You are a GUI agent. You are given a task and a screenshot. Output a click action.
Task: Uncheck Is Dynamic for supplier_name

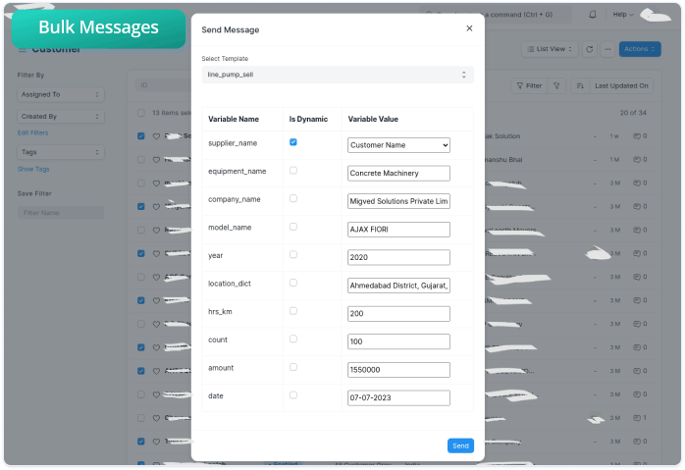click(x=293, y=142)
